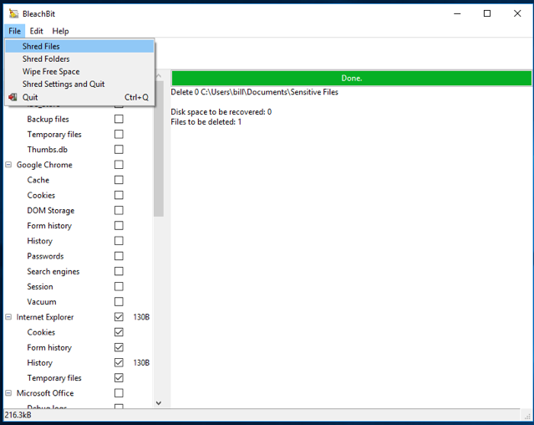Click Shred Settings and Quit
534x425 pixels.
[x=64, y=84]
